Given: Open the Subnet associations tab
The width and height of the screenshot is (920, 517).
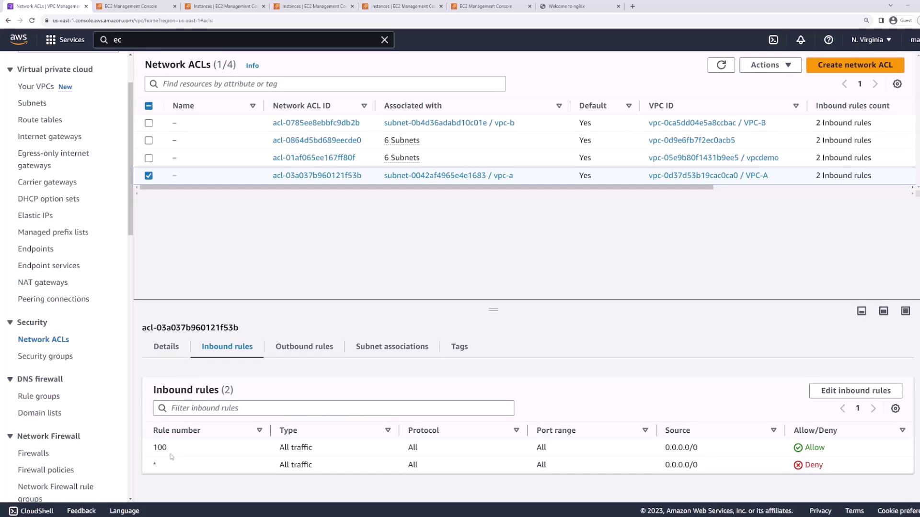Looking at the screenshot, I should point(392,347).
